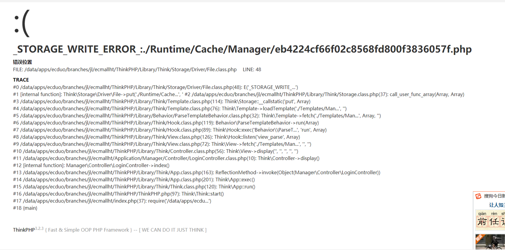Click the FILE path line for File.class.php
This screenshot has width=505, height=250.
(x=125, y=70)
